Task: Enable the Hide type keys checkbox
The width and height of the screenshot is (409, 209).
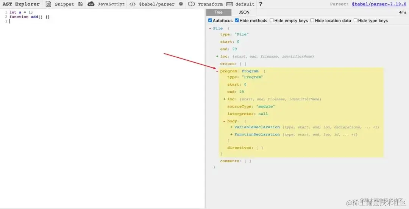Action: (x=356, y=20)
